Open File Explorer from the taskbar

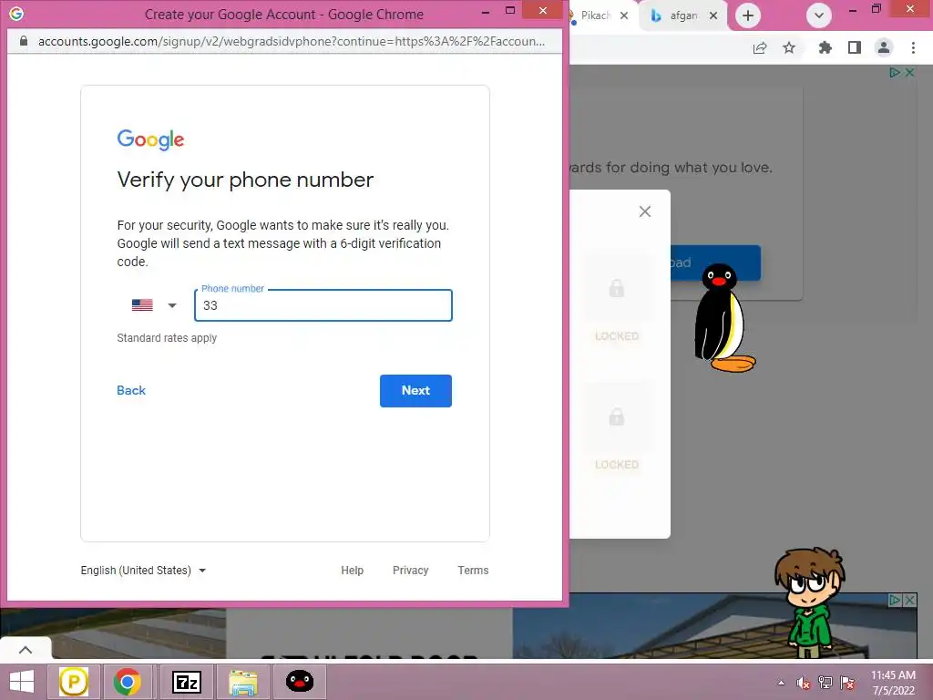coord(243,682)
